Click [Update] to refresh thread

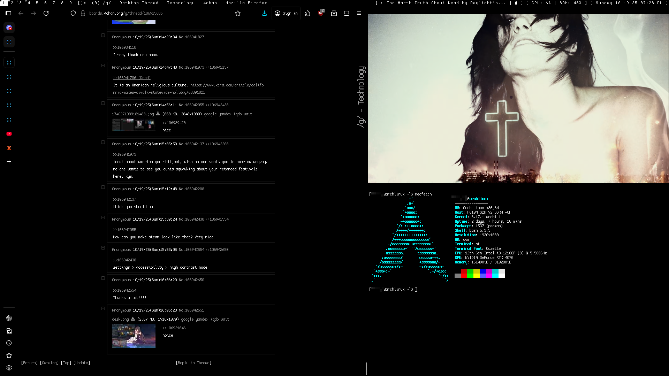[x=82, y=363]
